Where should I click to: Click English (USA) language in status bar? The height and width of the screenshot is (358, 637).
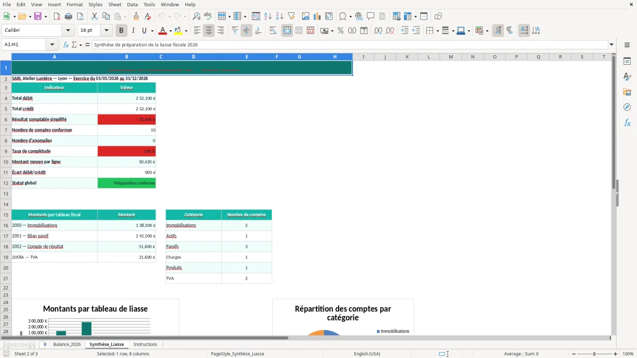tap(367, 354)
